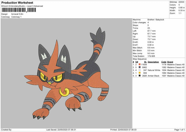Image resolution: width=186 pixels, height=132 pixels.
Task: Click the Height value '5.80 in'
Action: pos(181,7)
